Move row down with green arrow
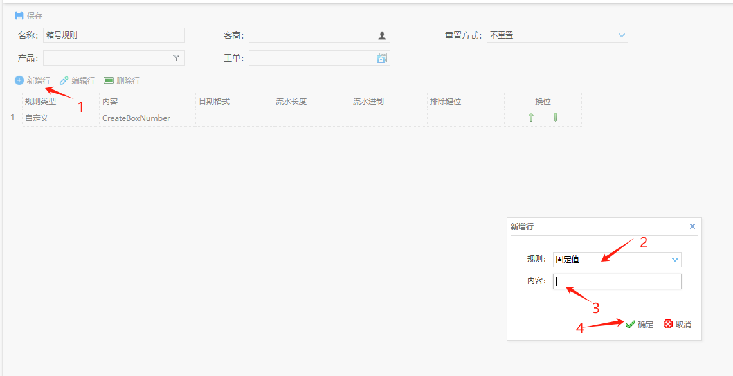Viewport: 733px width, 376px height. coord(556,118)
